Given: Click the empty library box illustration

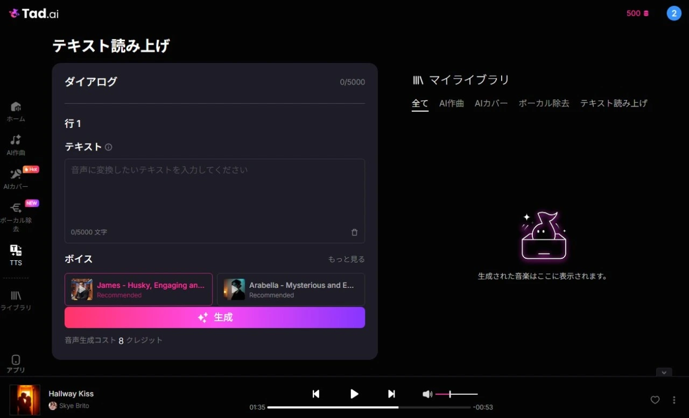Looking at the screenshot, I should click(544, 235).
